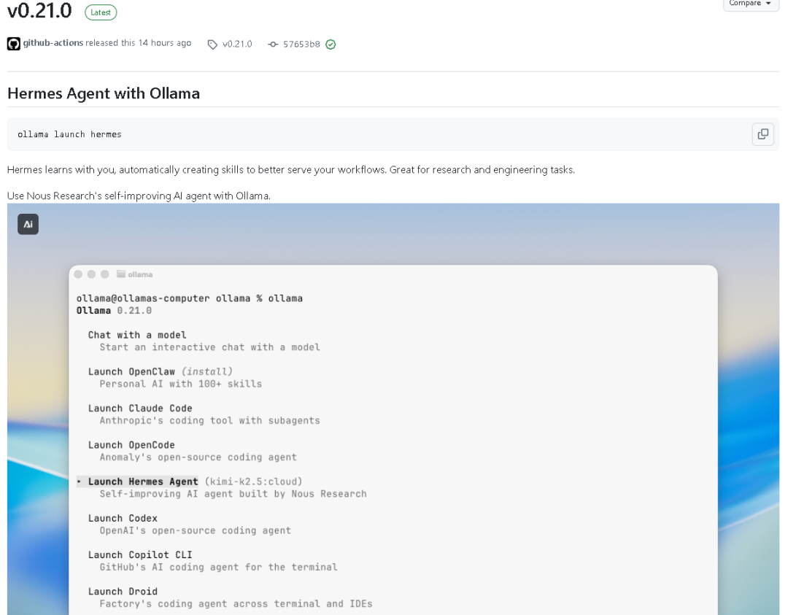
Task: Click the AI badge icon on the screenshot
Action: click(28, 224)
